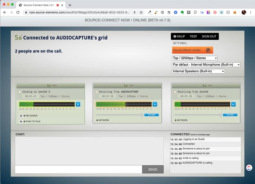This screenshot has height=184, width=255.
Task: Open the Internal Speakers output dropdown
Action: coord(198,71)
